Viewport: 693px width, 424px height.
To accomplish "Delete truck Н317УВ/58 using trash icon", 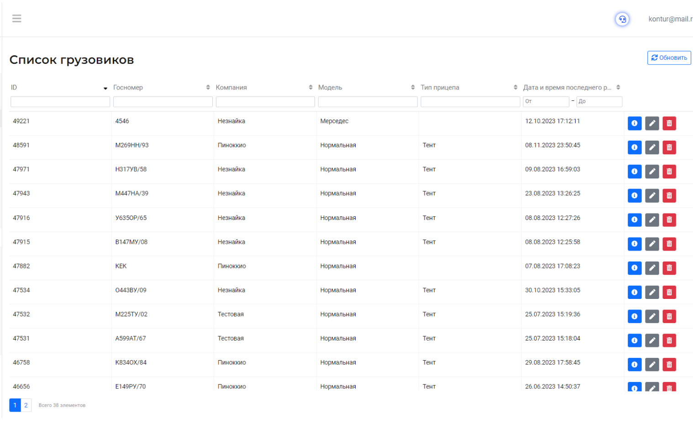I will pos(669,172).
